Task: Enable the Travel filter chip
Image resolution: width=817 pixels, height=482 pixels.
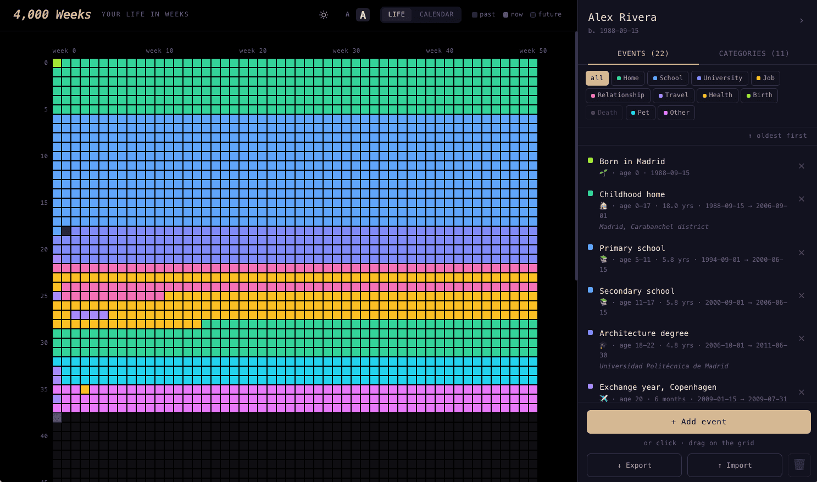Action: [x=673, y=96]
